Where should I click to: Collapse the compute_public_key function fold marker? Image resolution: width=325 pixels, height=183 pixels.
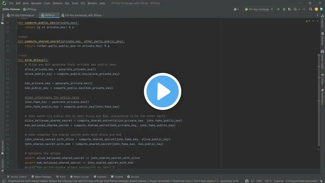tap(17, 23)
